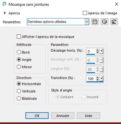Click the PaintShop Pro logo icon
This screenshot has width=121, height=124.
pyautogui.click(x=4, y=4)
